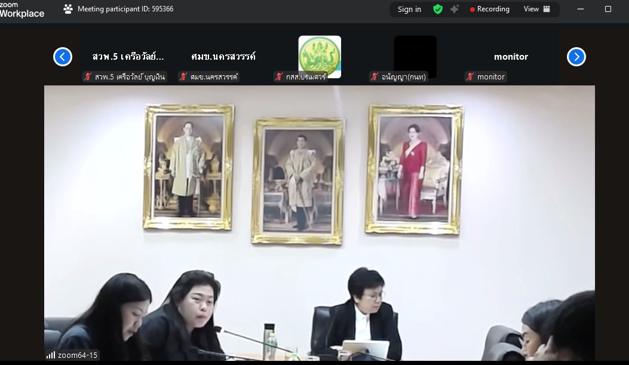Click the meeting participant ID paw icon
This screenshot has height=365, width=629.
coord(68,9)
